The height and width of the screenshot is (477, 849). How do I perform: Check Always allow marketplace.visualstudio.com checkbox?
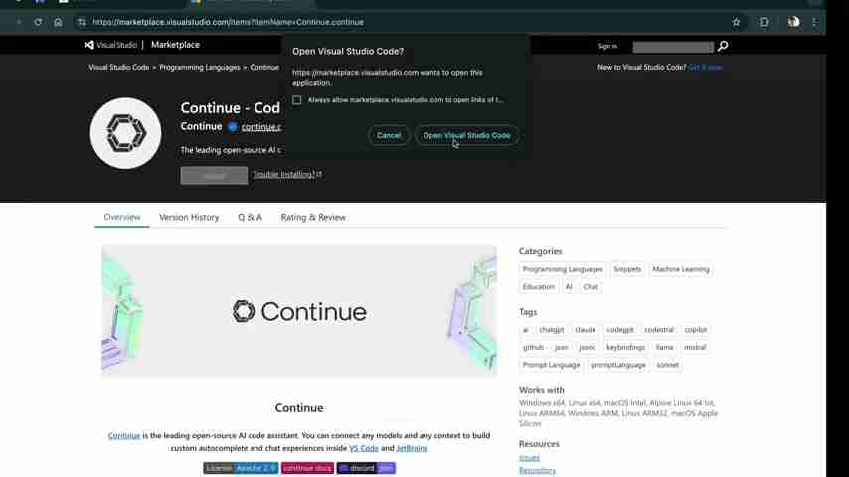[x=296, y=100]
